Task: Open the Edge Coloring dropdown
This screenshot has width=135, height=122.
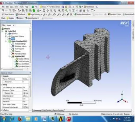Action: [35, 14]
